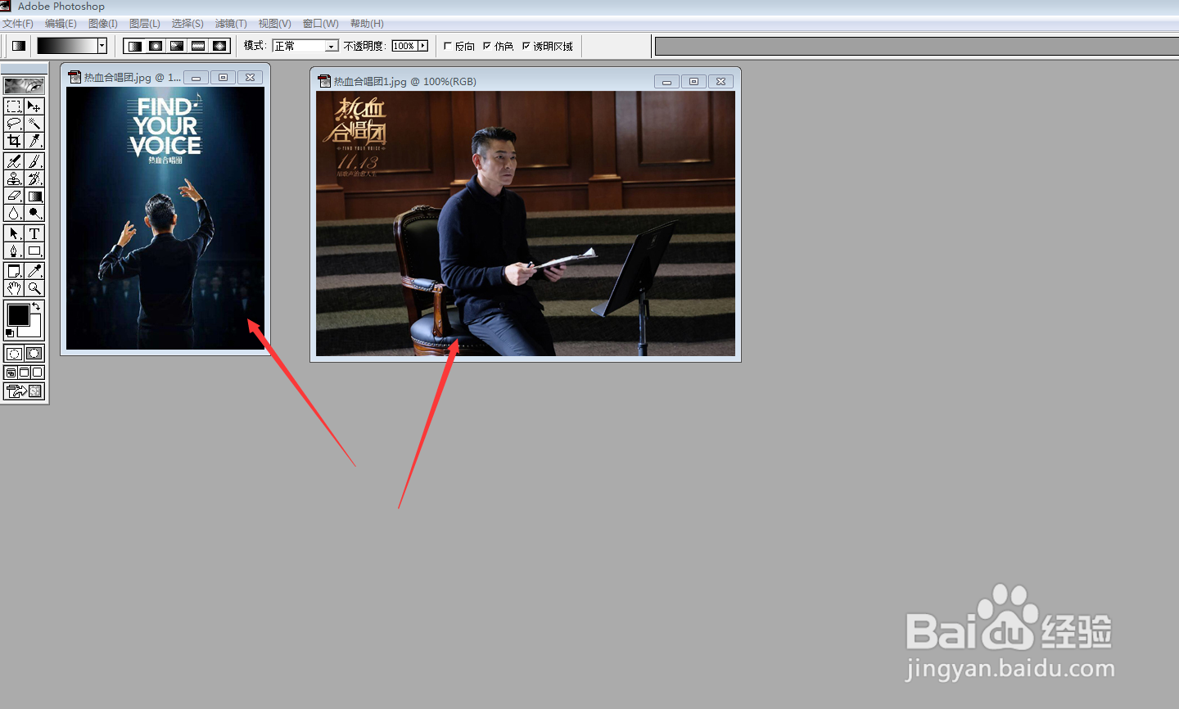
Task: Choose Radial gradient type
Action: click(x=156, y=46)
